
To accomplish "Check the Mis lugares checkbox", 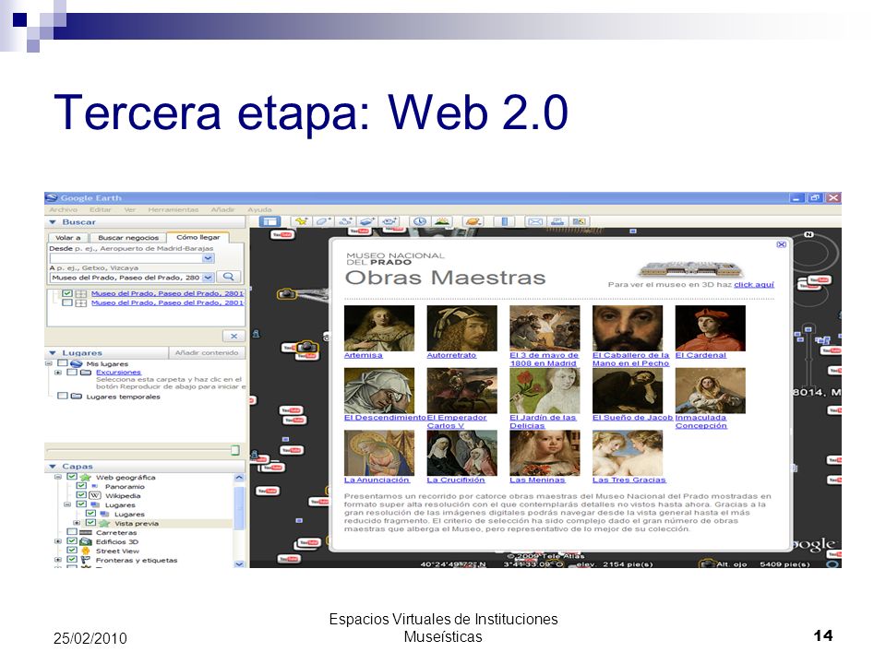I will click(x=63, y=363).
